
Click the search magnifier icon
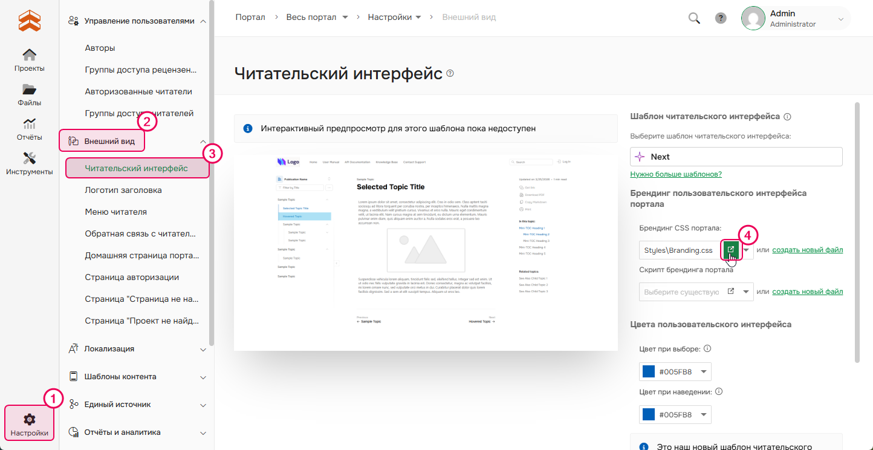pyautogui.click(x=694, y=18)
